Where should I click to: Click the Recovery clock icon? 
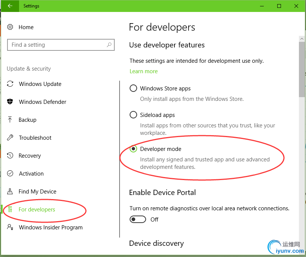(x=10, y=155)
